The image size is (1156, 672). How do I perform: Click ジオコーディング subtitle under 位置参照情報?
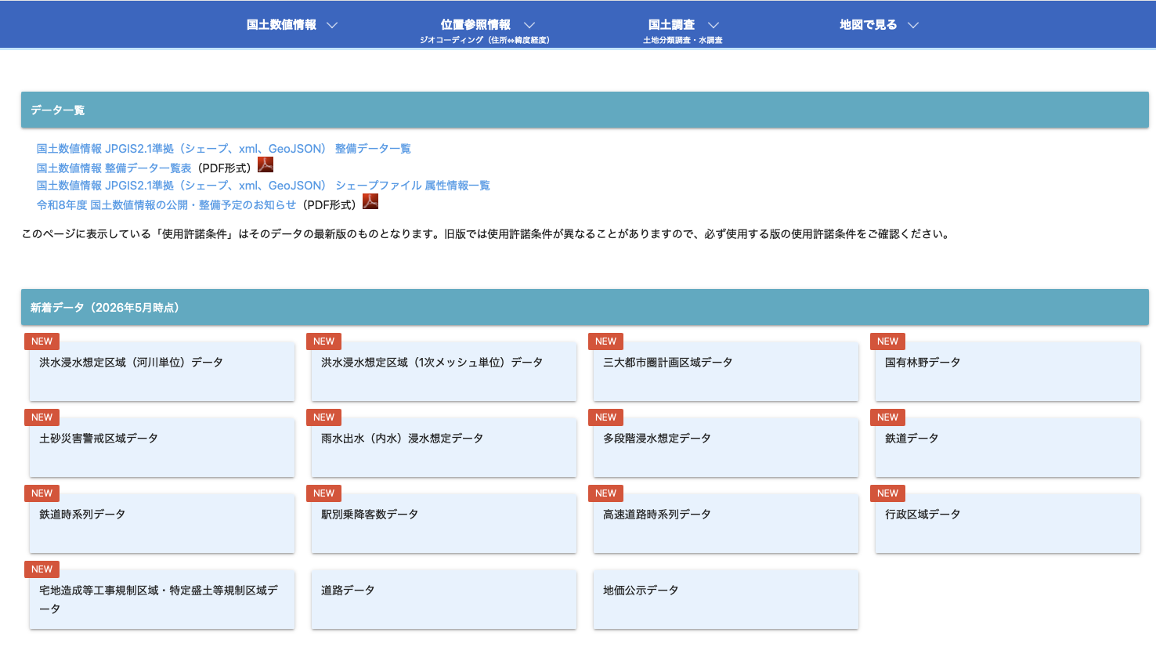pos(485,40)
